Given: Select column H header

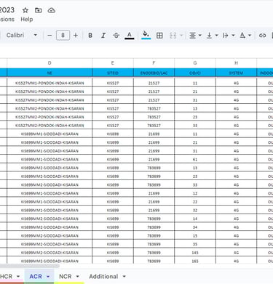Looking at the screenshot, I should point(236,63).
